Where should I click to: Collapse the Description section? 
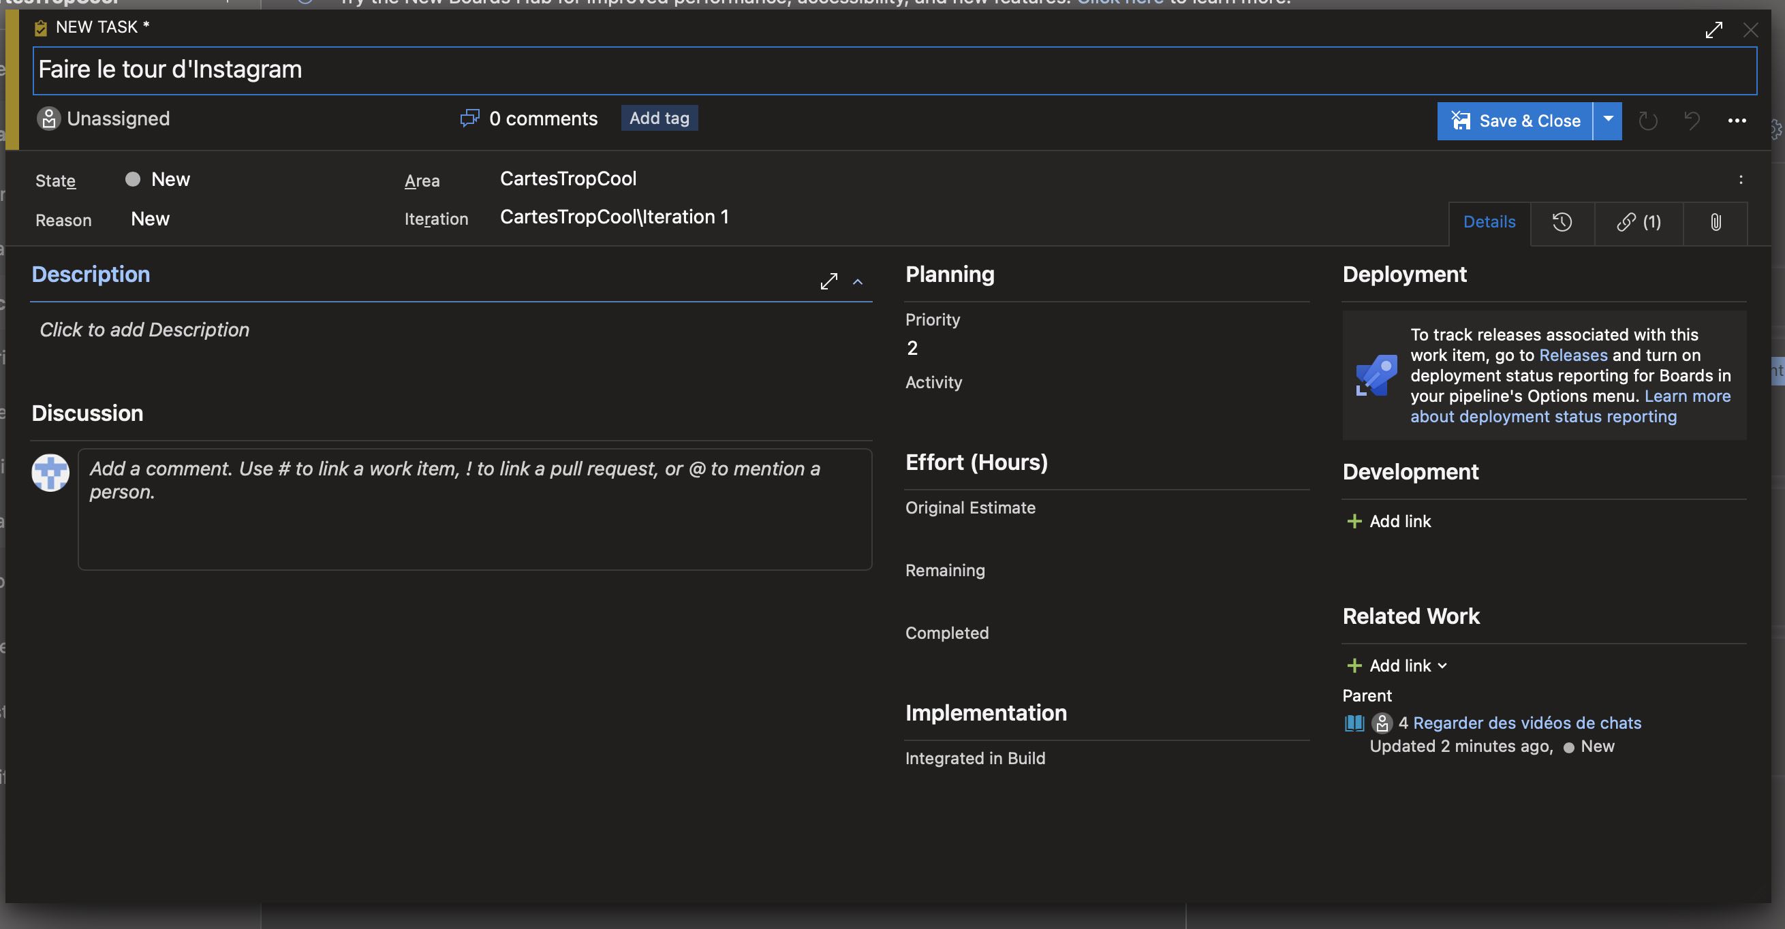[x=858, y=282]
